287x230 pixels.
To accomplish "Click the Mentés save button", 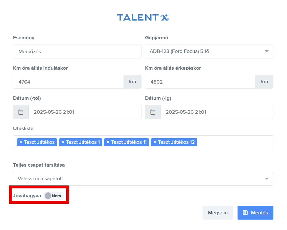I will 255,213.
